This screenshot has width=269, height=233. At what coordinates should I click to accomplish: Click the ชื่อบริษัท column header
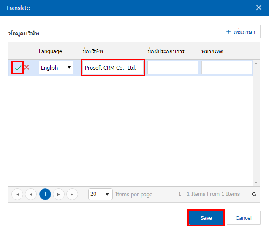pos(92,51)
